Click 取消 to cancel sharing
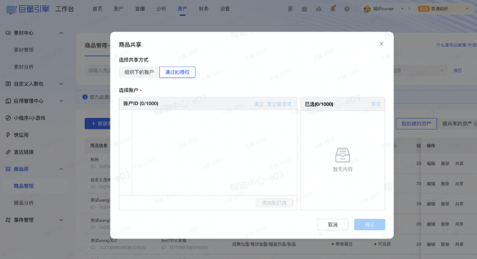 click(x=333, y=224)
